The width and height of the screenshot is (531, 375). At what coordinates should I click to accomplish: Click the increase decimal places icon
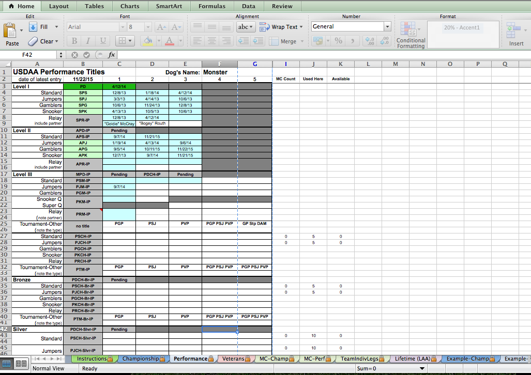coord(370,41)
